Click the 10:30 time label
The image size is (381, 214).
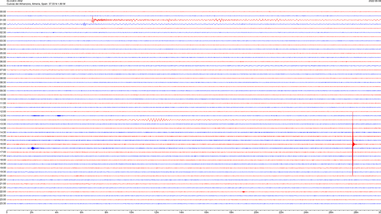coord(3,99)
